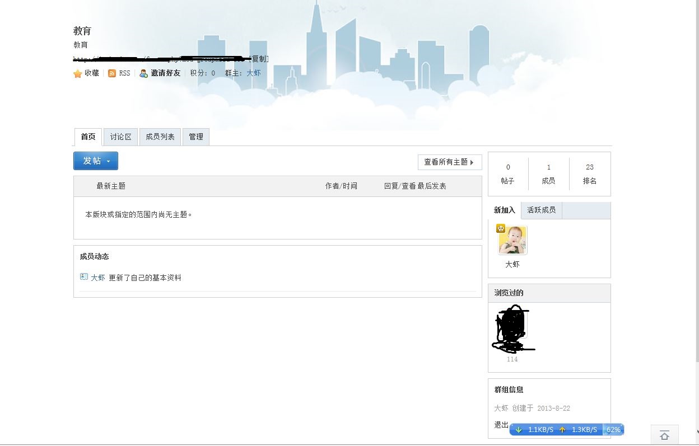Click 大虾 link in 成员动态
699x446 pixels.
coord(98,278)
